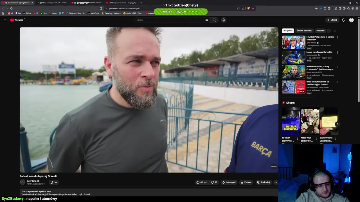Viewport: 360px width, 202px height.
Task: Open the Kick bookmark
Action: [44, 13]
